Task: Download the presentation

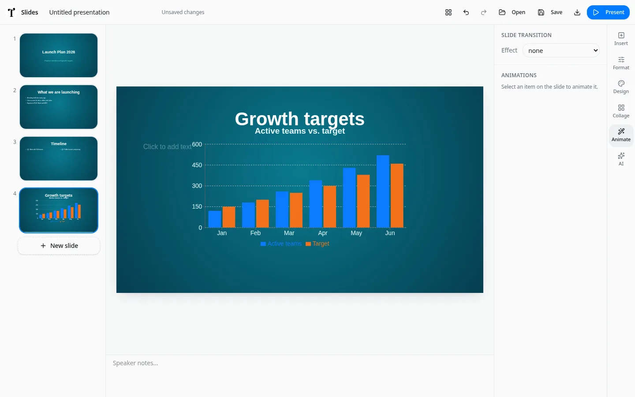Action: 577,12
